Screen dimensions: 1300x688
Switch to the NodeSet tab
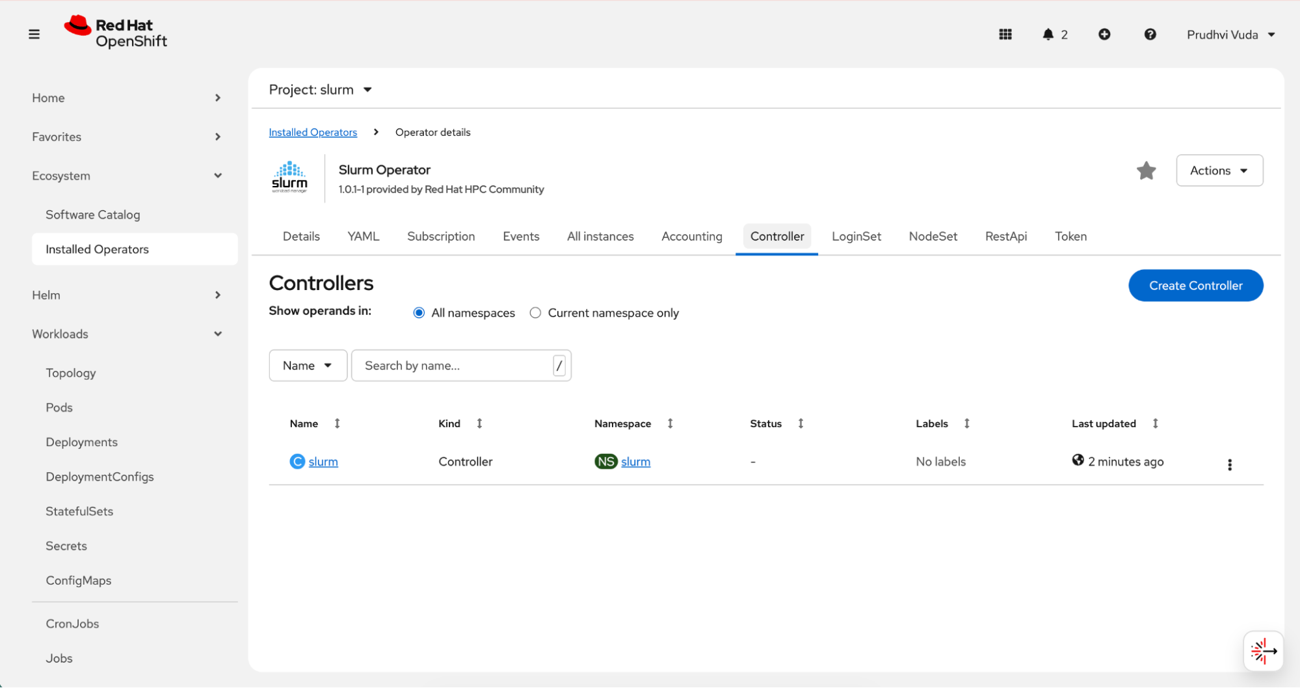933,236
